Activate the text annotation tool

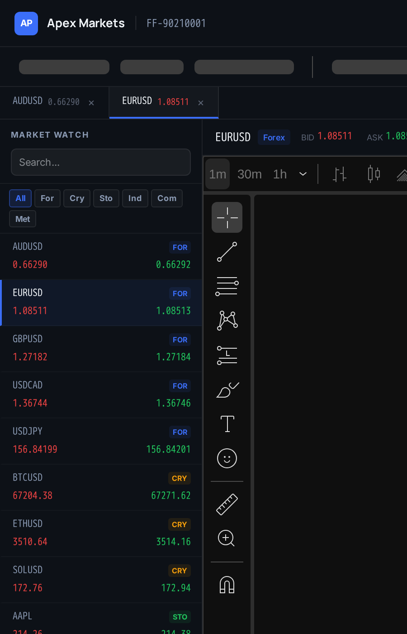click(227, 424)
